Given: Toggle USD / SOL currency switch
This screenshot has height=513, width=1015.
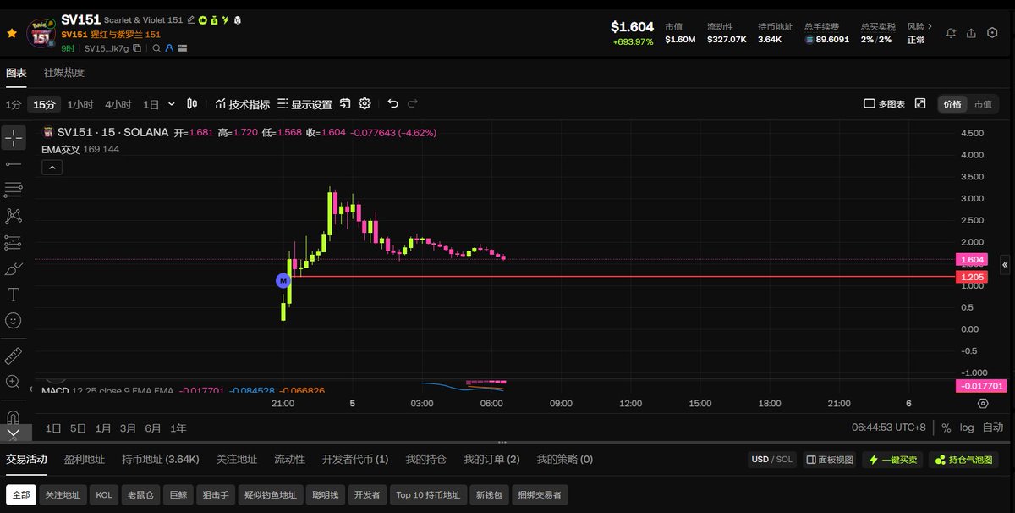Looking at the screenshot, I should pos(772,460).
